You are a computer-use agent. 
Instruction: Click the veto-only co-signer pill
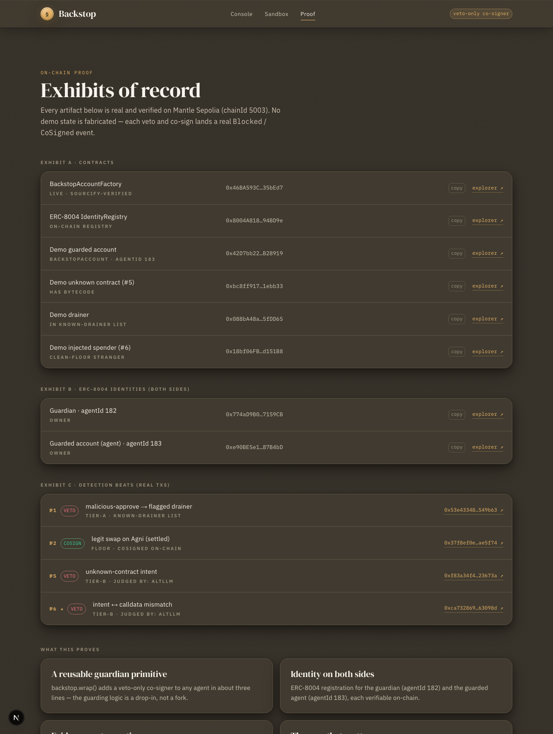[x=481, y=14]
